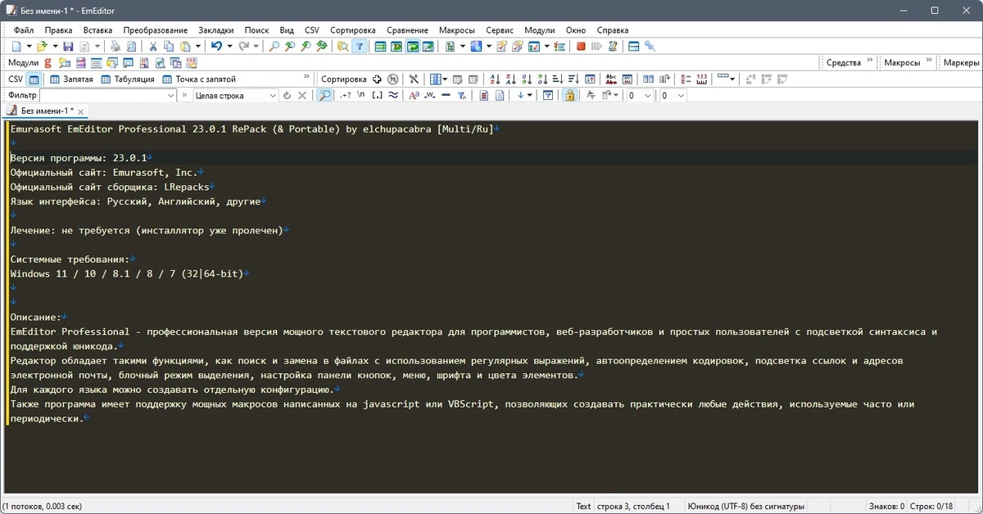The height and width of the screenshot is (514, 983).
Task: Open the 'Целая строка' column dropdown
Action: pos(272,96)
